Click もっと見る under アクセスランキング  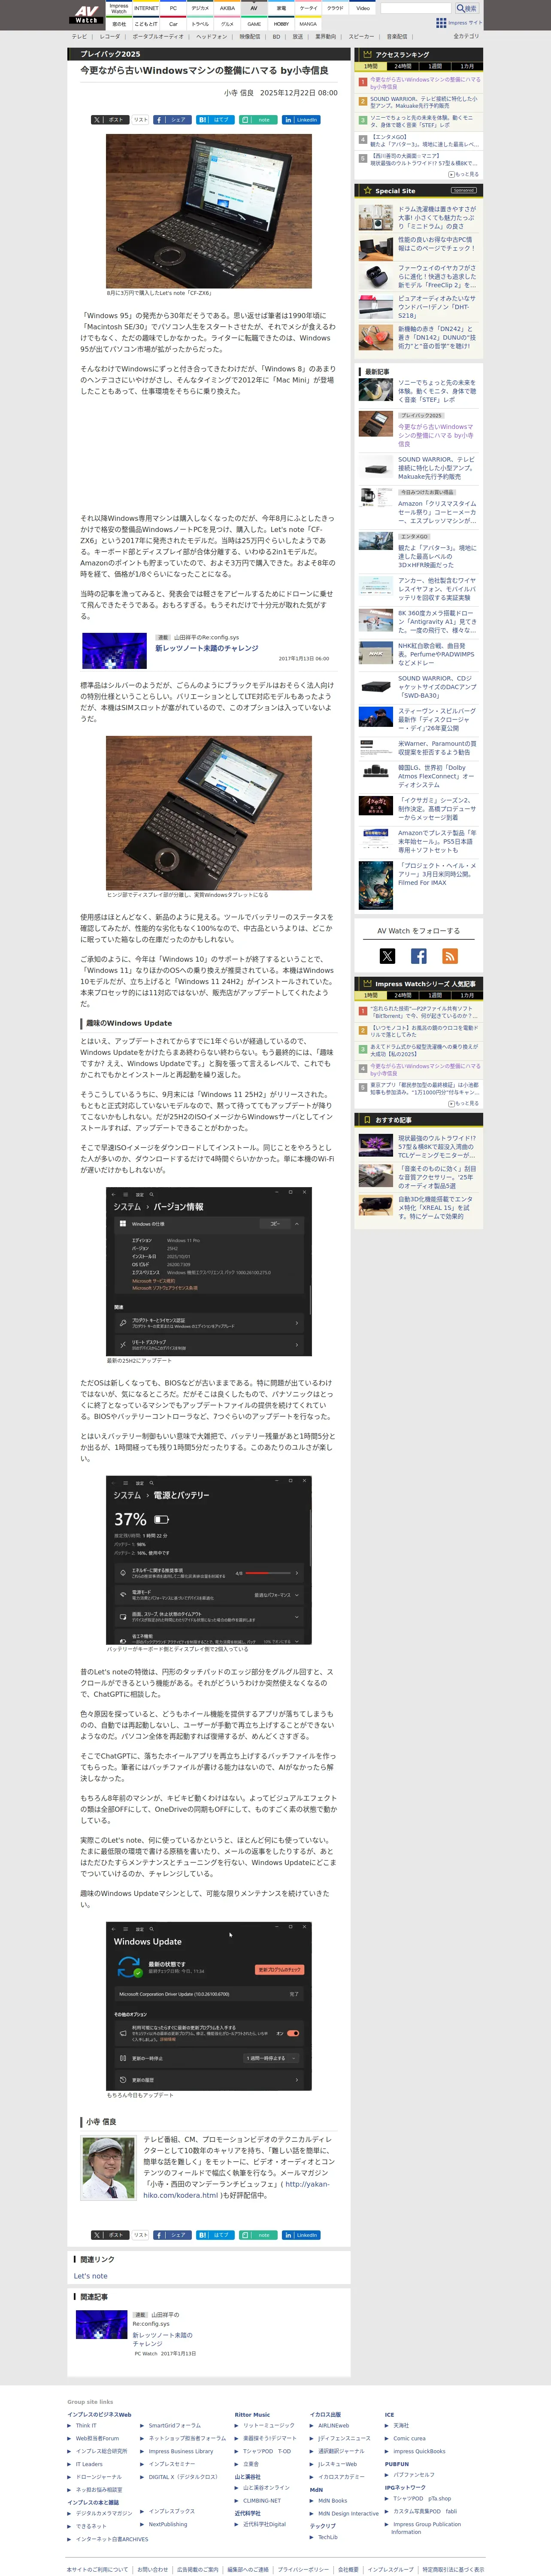[x=463, y=174]
